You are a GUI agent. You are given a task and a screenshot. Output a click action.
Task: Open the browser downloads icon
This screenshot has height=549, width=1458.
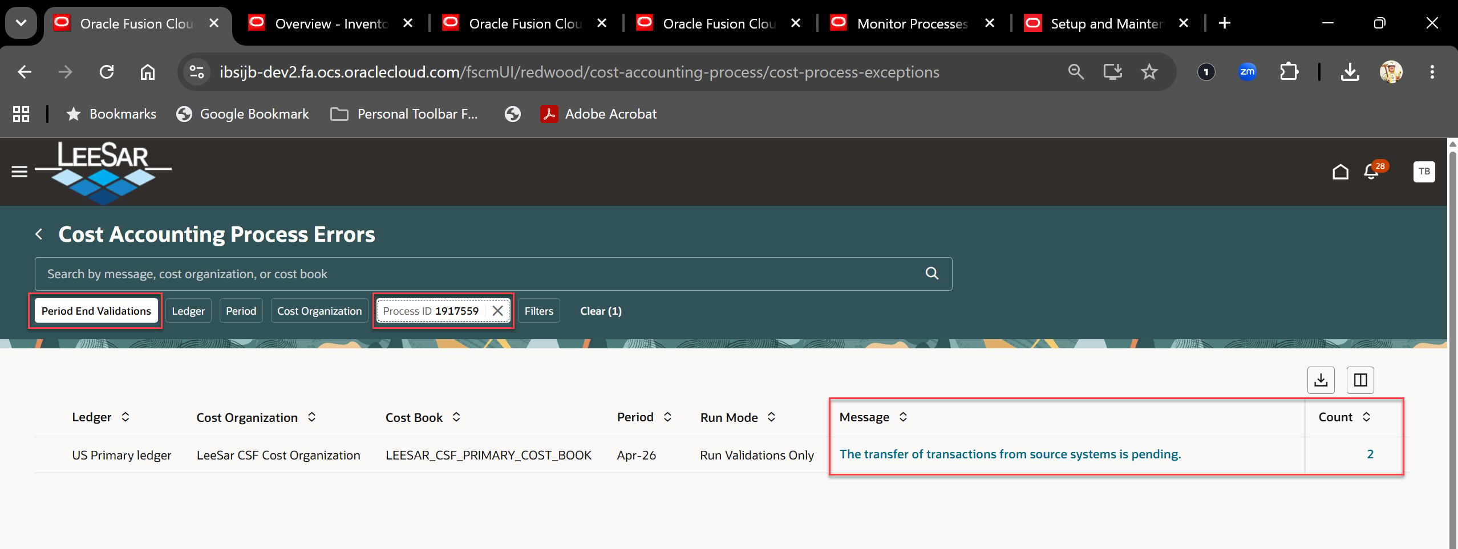pos(1350,72)
